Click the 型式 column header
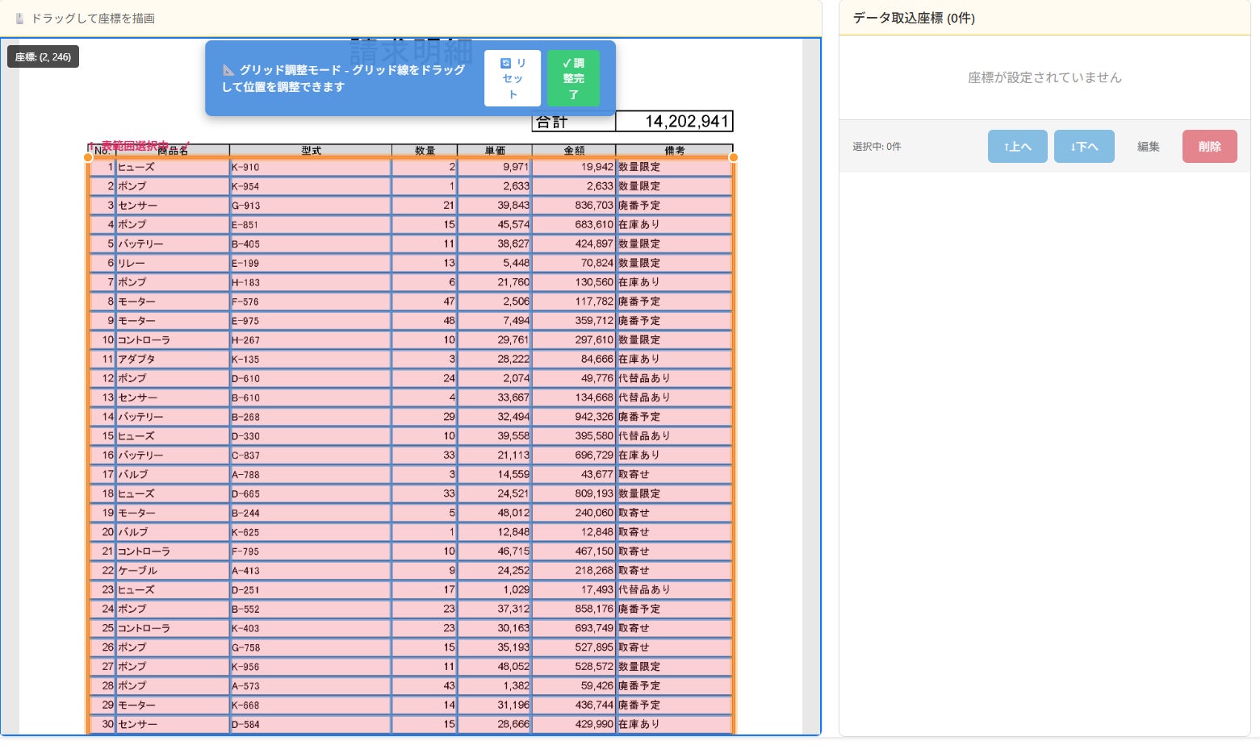 pos(311,150)
